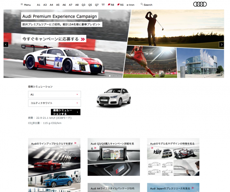The width and height of the screenshot is (230, 192).
Task: Open the A6 model menu item
Action: tap(64, 5)
